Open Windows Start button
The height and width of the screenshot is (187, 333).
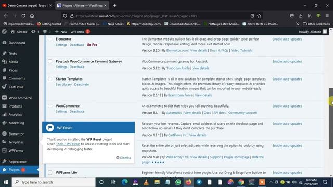(x=6, y=182)
